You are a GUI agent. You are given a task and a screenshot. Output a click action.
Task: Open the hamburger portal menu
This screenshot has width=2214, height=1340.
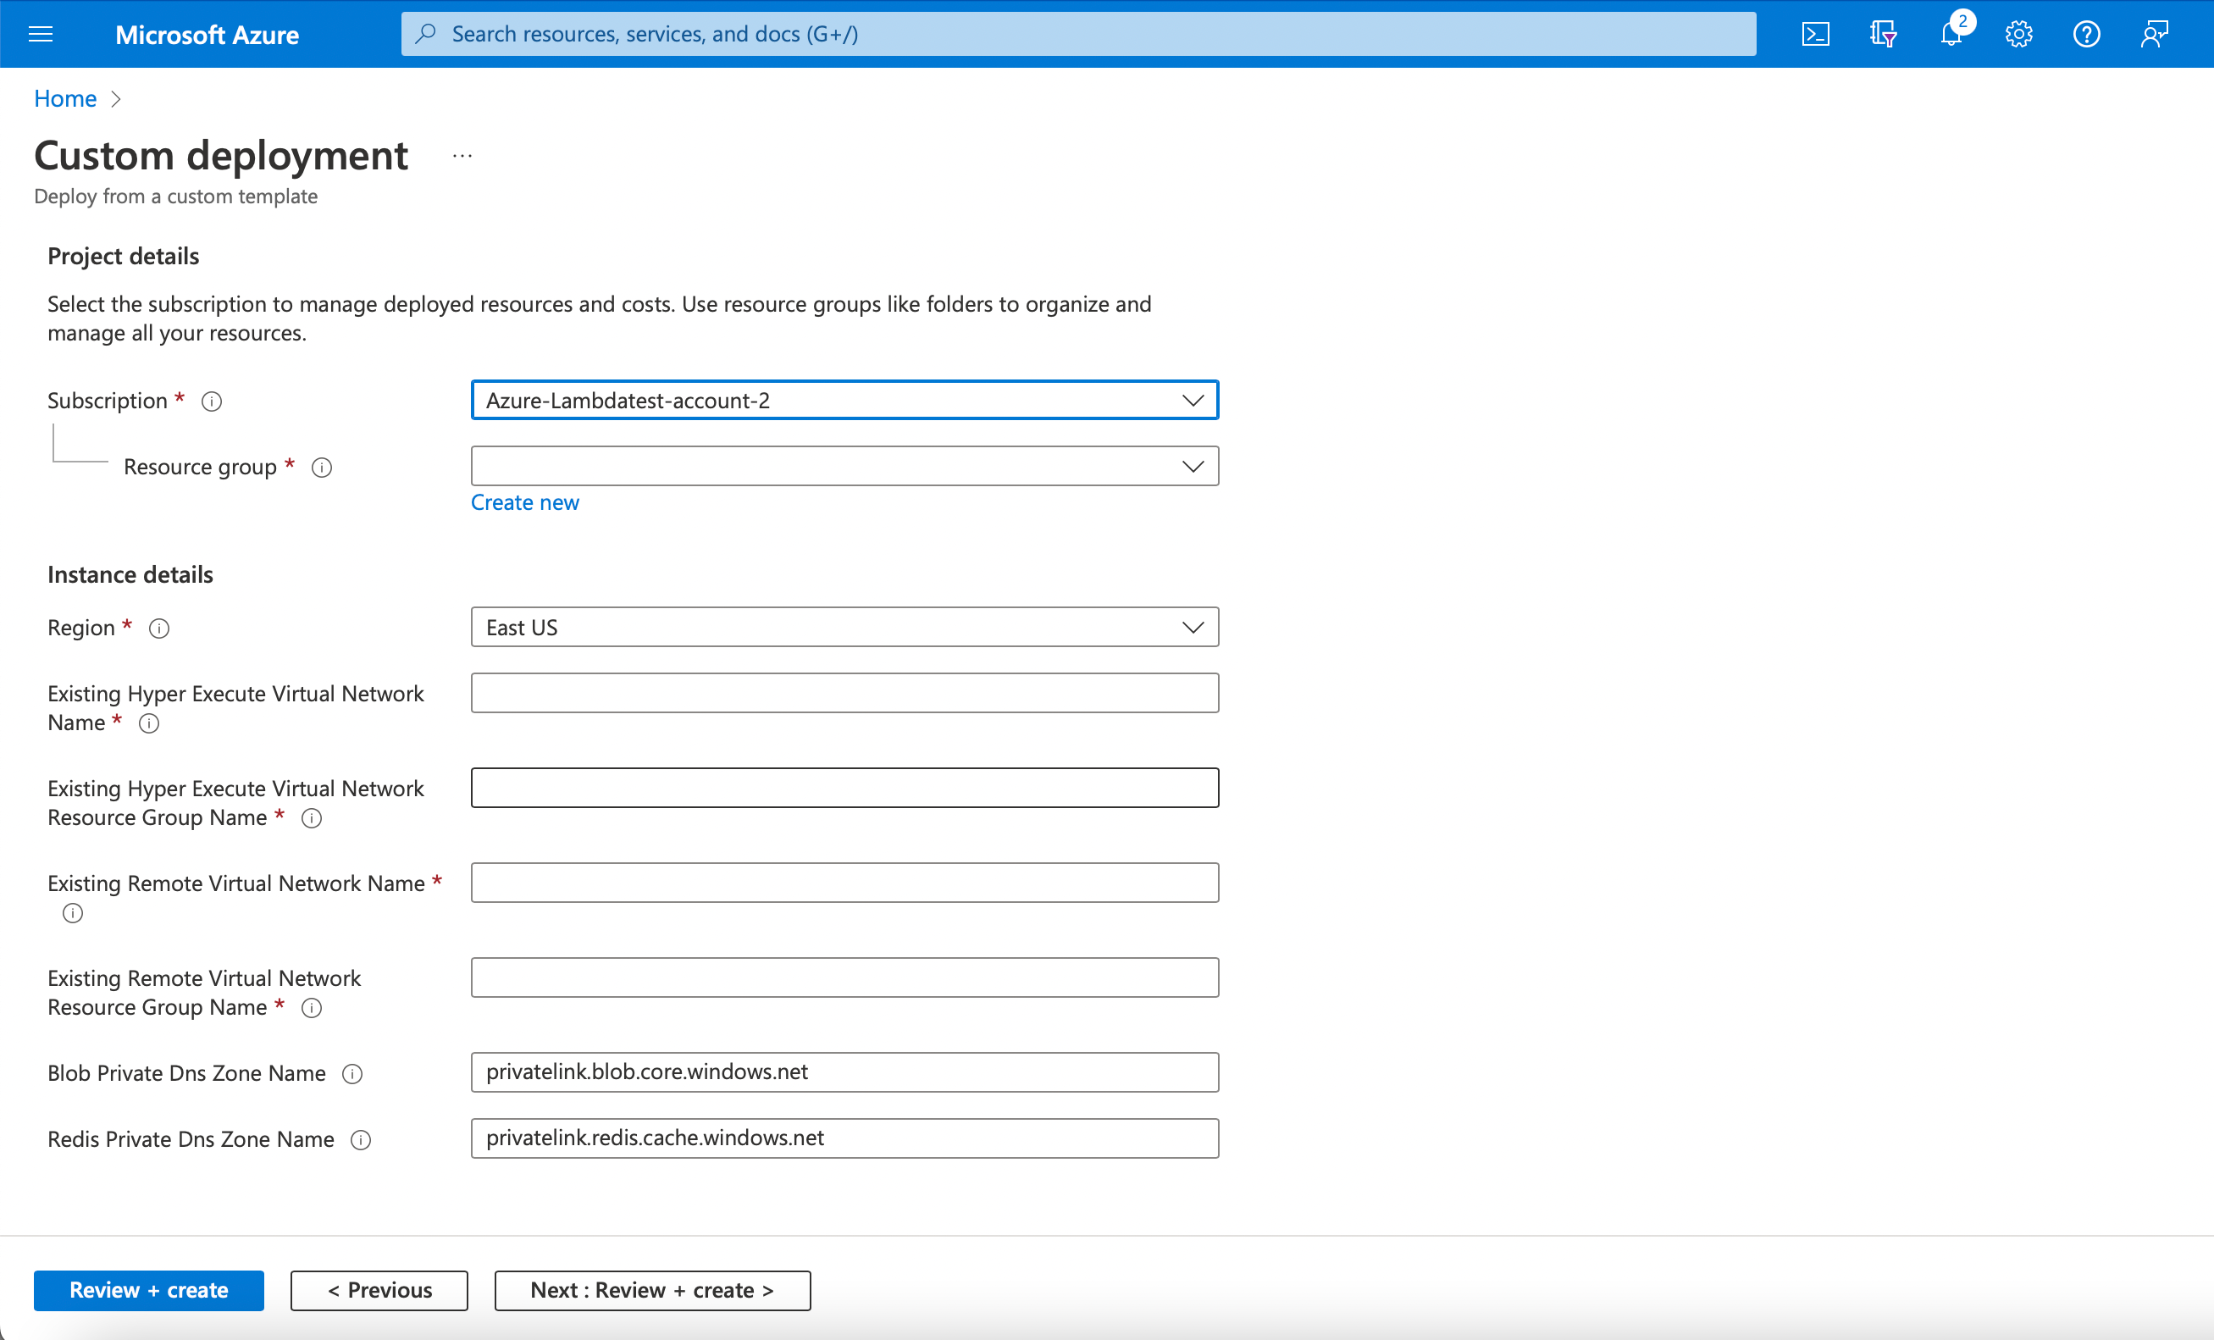point(42,34)
